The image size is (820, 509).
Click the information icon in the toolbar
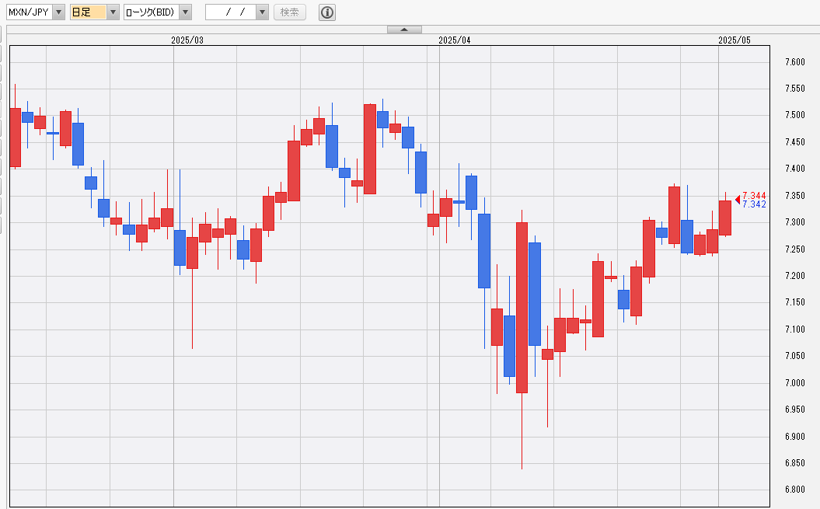click(x=327, y=12)
